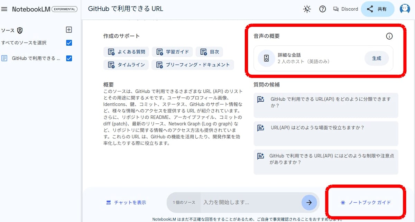Image resolution: width=415 pixels, height=222 pixels.
Task: Click the 1 個のソース source chip
Action: (184, 202)
